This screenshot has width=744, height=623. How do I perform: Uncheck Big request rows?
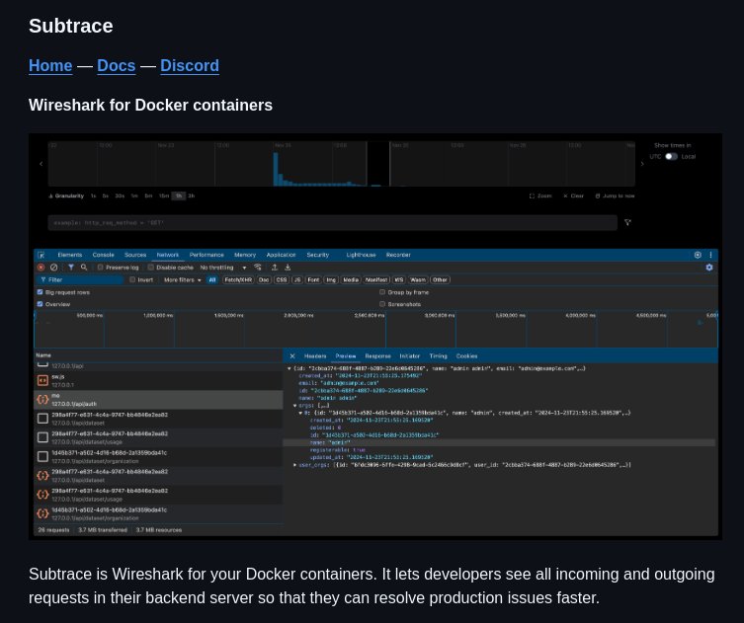[41, 292]
